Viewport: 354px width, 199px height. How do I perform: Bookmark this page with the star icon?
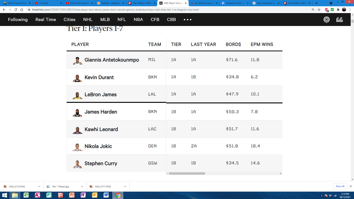click(x=319, y=9)
